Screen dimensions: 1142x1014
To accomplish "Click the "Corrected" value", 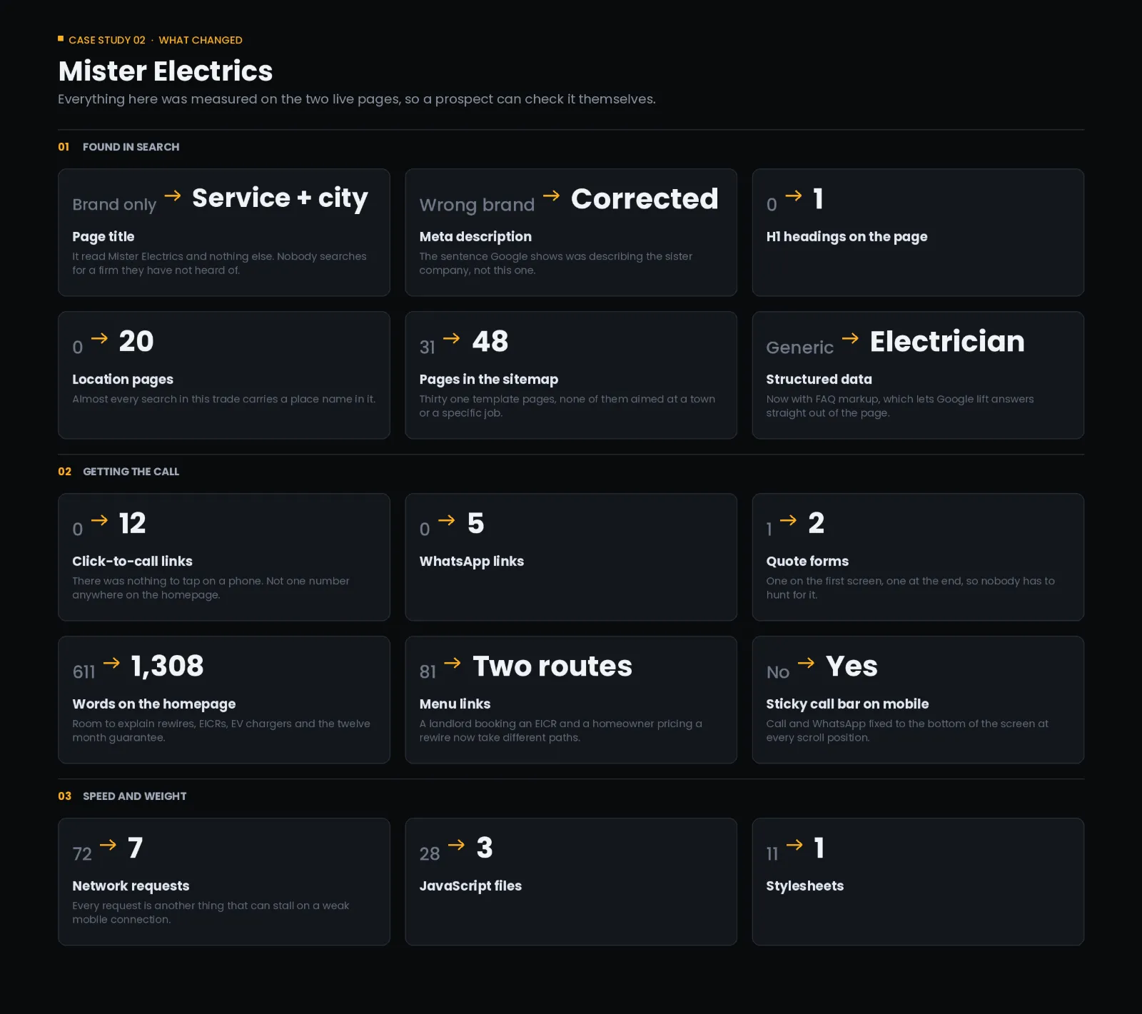I will (x=645, y=199).
